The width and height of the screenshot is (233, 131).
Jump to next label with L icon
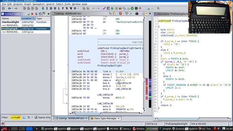[59, 8]
